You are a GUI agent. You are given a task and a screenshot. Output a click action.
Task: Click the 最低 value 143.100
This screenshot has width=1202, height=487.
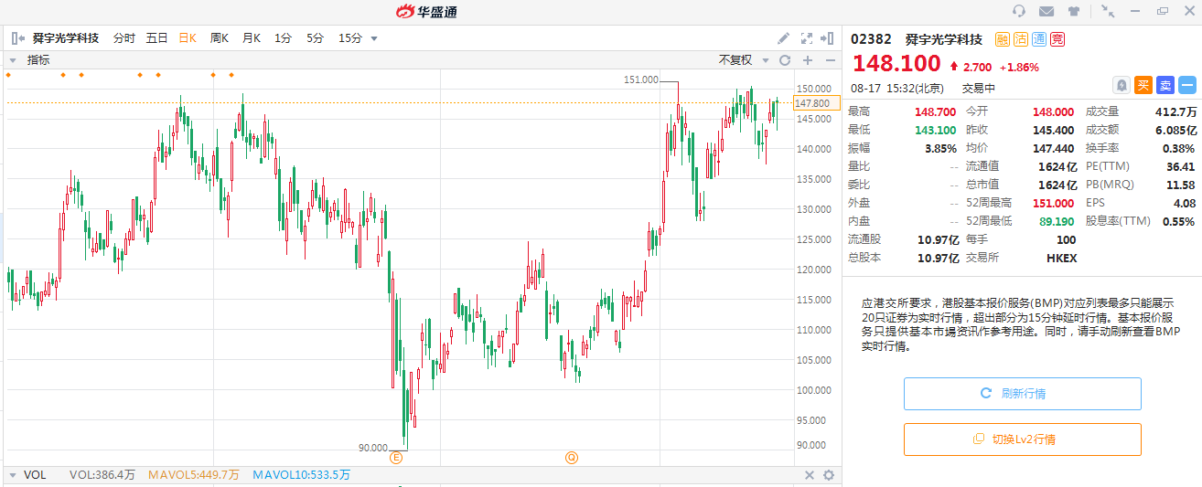click(935, 130)
